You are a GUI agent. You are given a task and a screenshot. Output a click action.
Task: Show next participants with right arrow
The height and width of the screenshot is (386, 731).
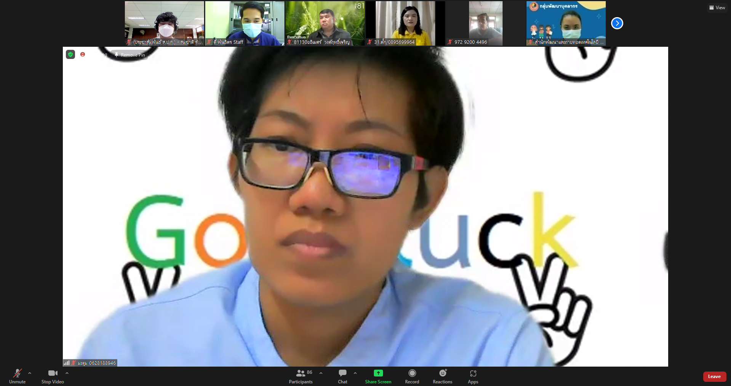(617, 23)
